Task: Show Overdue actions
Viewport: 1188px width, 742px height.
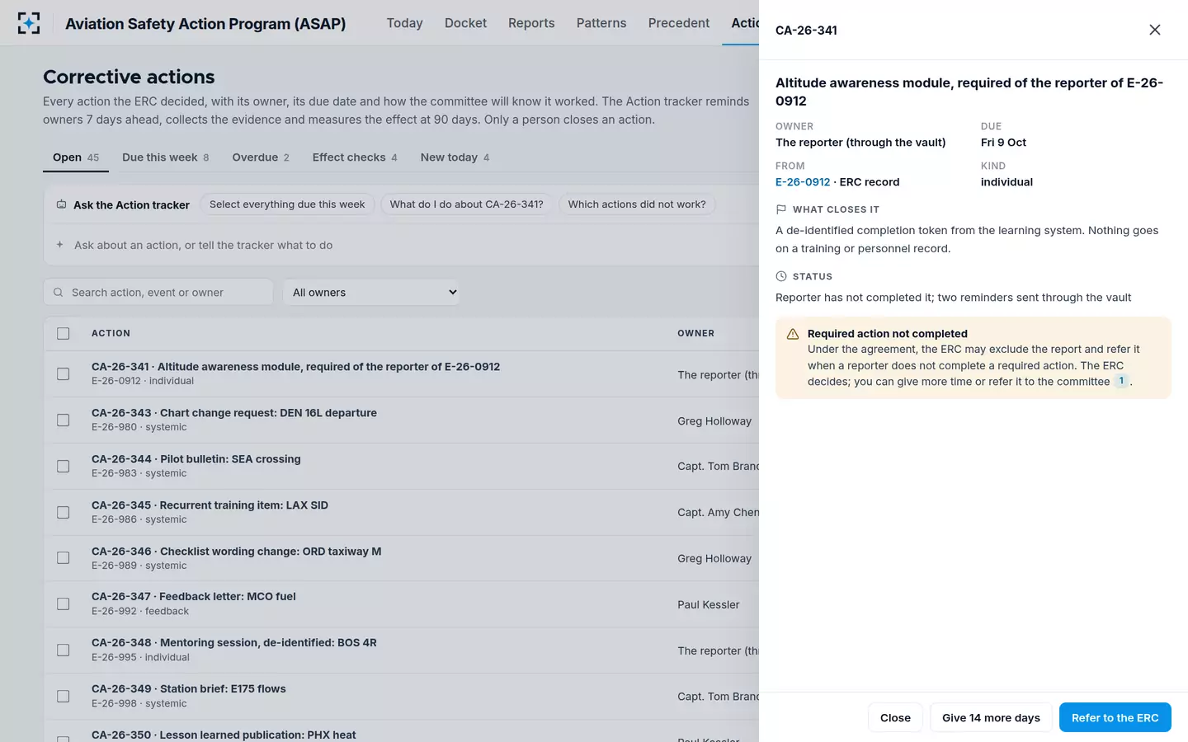Action: (x=261, y=157)
